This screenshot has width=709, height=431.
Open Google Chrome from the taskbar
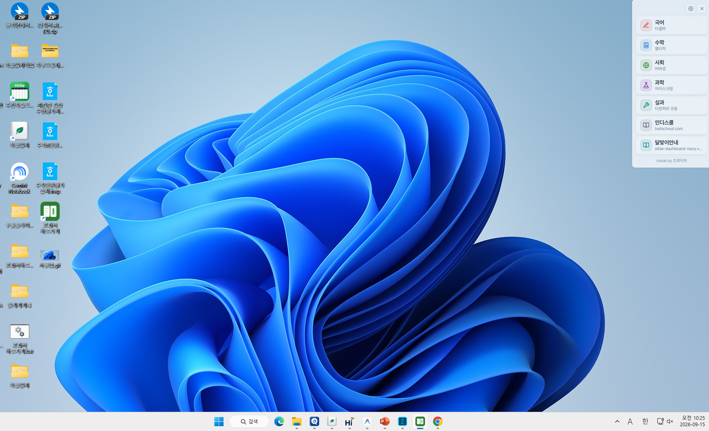pos(438,421)
